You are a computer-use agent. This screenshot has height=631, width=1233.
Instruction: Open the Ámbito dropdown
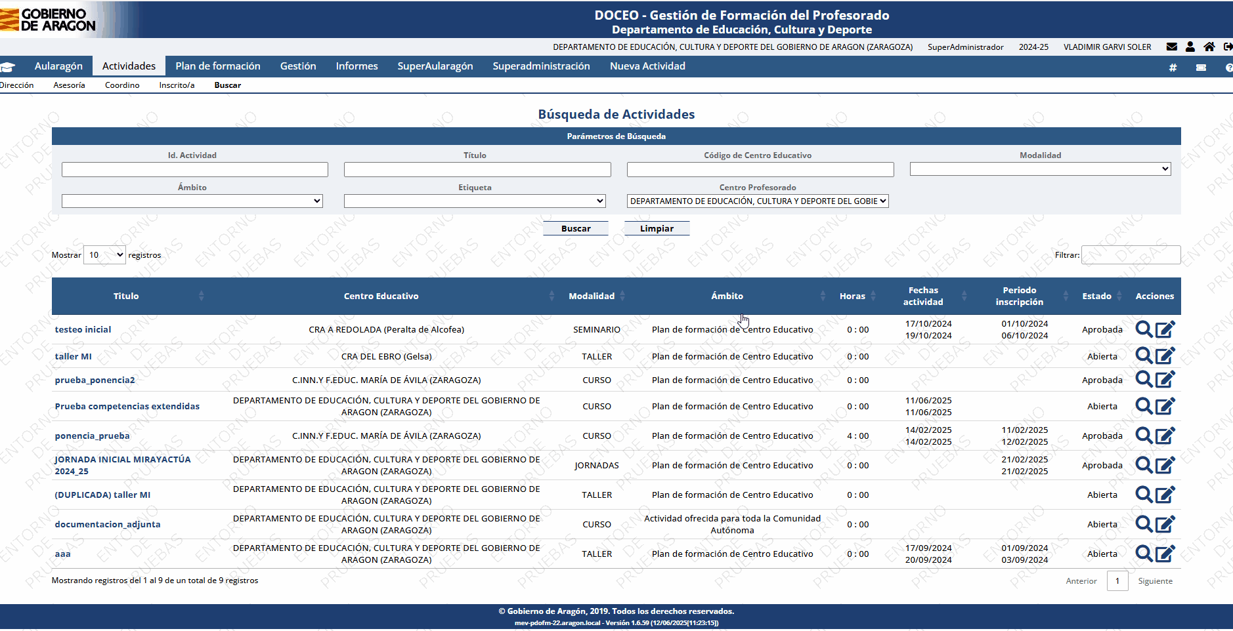tap(192, 201)
